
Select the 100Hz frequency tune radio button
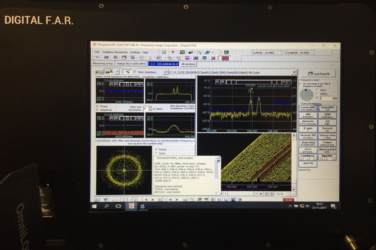pos(317,94)
